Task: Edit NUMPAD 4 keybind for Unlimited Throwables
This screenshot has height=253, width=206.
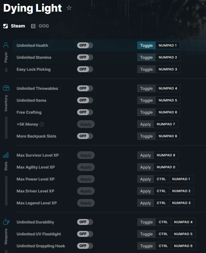Action: tap(168, 88)
